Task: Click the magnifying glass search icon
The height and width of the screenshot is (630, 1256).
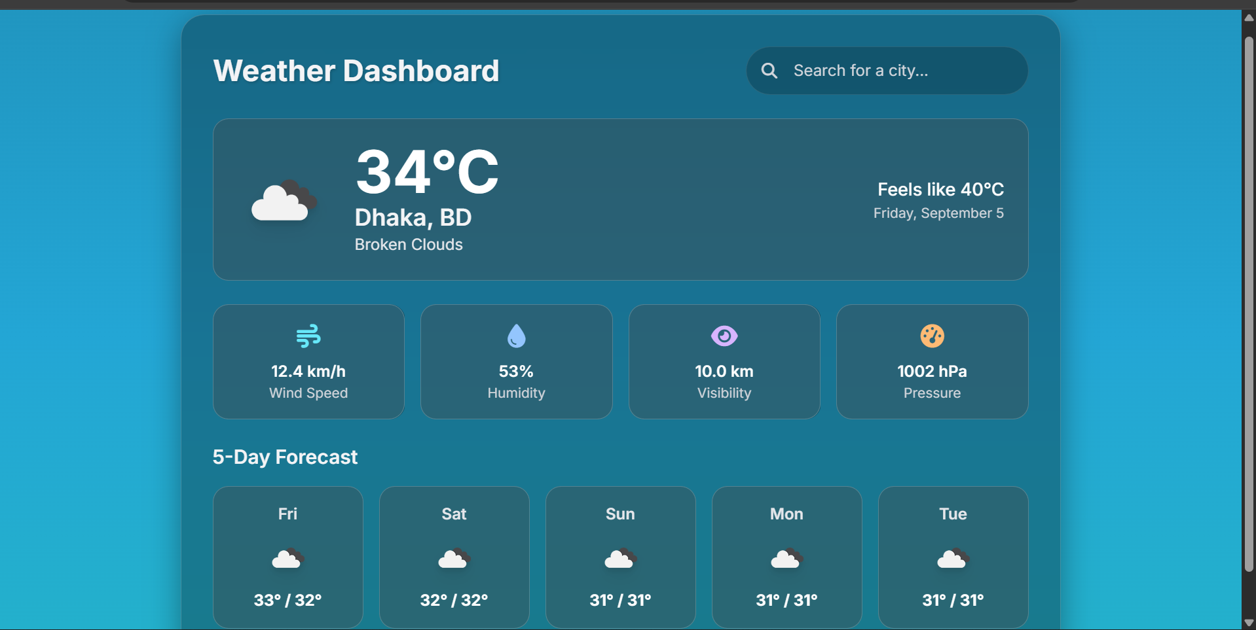Action: 769,71
